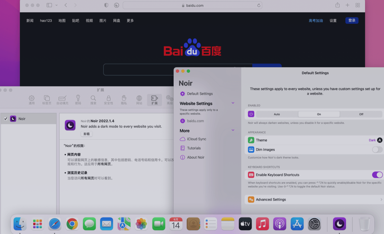Collapse the More section in Noir
Image resolution: width=384 pixels, height=234 pixels.
pyautogui.click(x=233, y=130)
